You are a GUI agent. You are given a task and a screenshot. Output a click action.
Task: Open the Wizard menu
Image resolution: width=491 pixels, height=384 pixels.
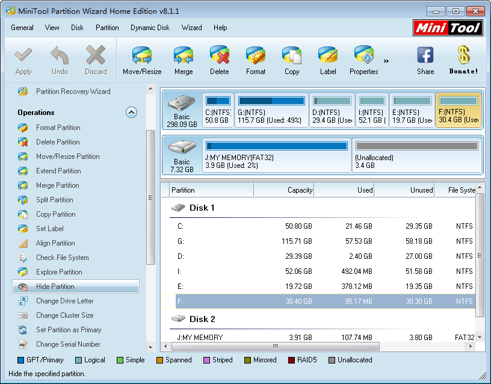191,28
